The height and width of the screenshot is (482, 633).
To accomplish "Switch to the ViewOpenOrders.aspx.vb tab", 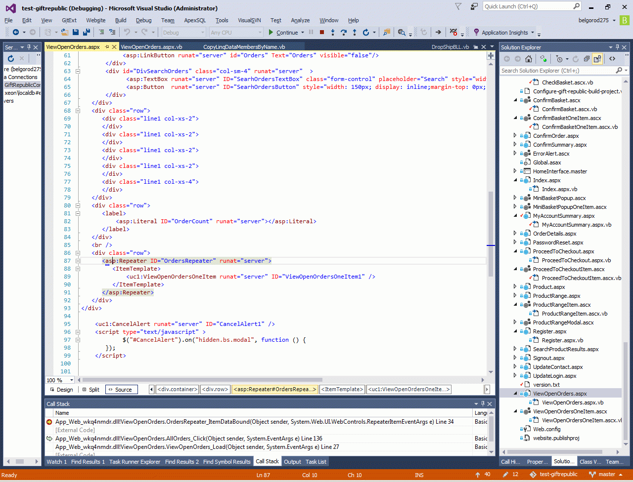I will (x=151, y=47).
